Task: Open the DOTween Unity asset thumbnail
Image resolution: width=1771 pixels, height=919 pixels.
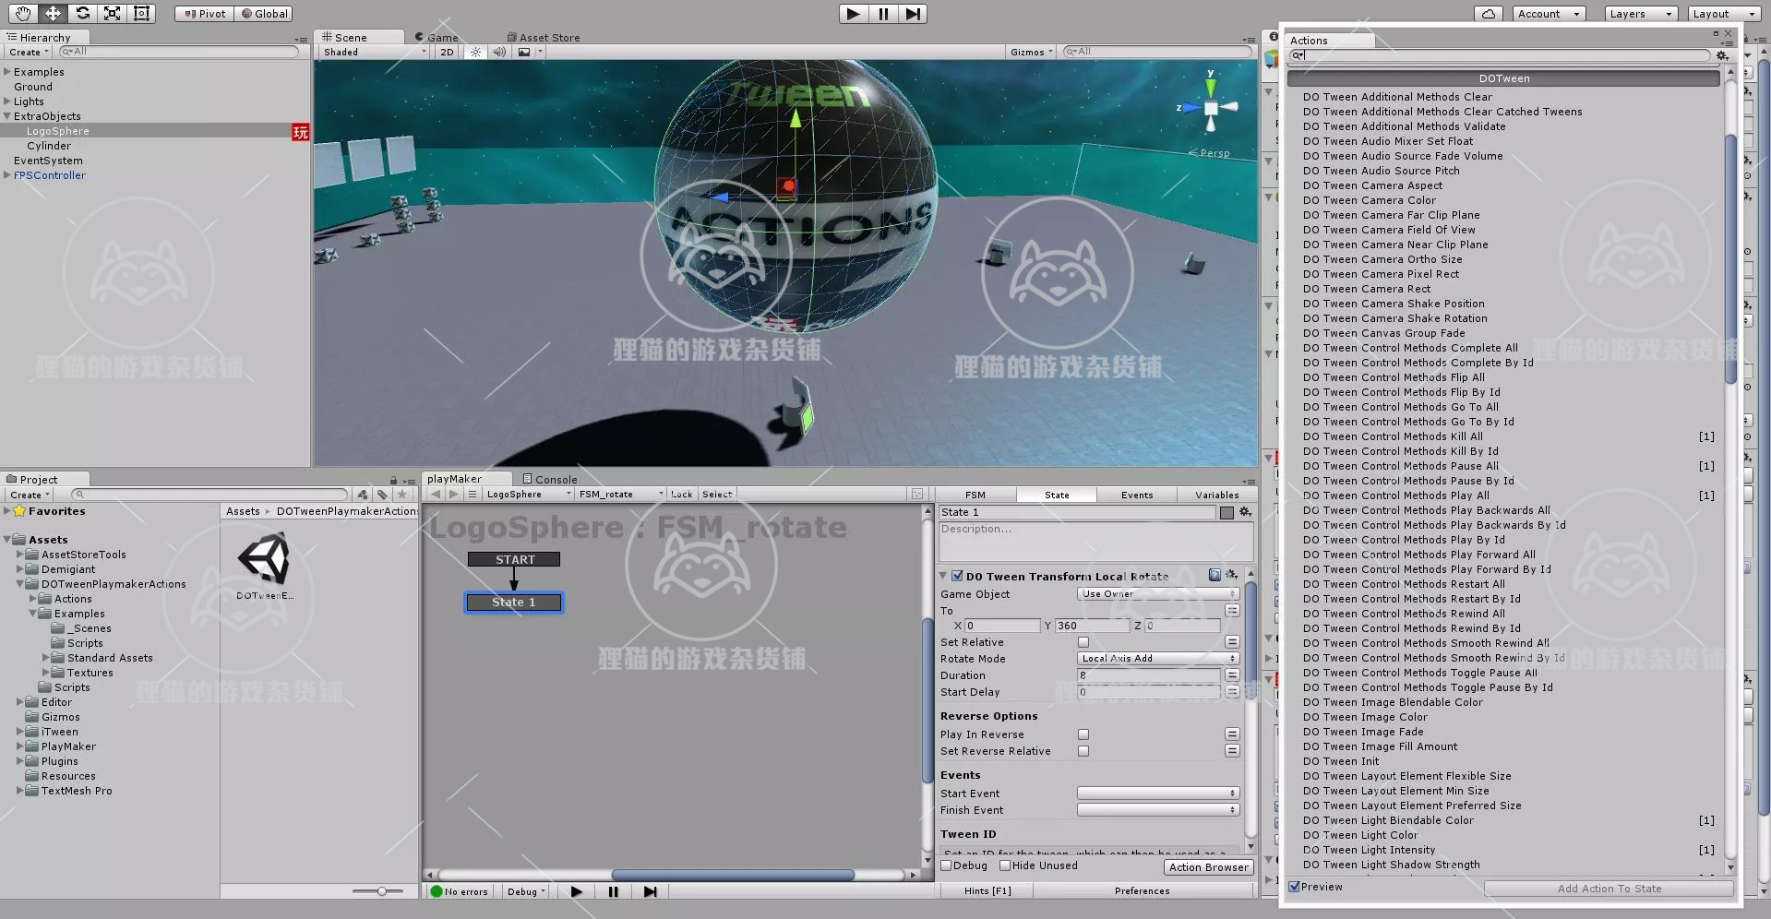Action: point(264,558)
